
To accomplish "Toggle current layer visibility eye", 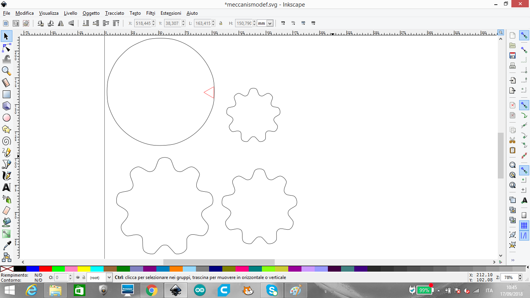I will 78,277.
